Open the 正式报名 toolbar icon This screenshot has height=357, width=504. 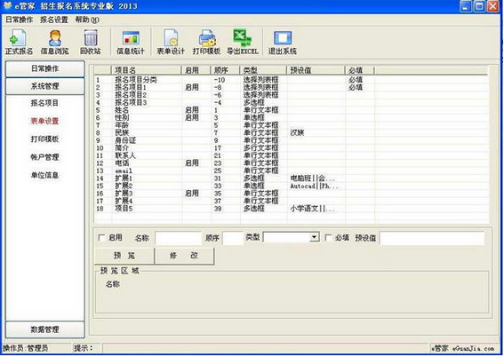click(19, 38)
